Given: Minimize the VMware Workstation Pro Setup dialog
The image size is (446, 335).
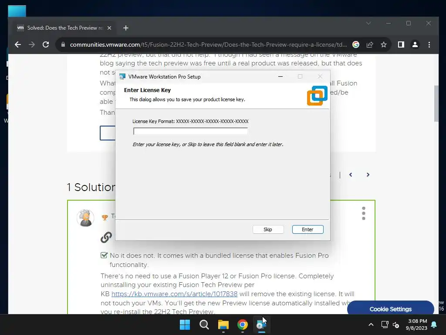Looking at the screenshot, I should (x=280, y=76).
